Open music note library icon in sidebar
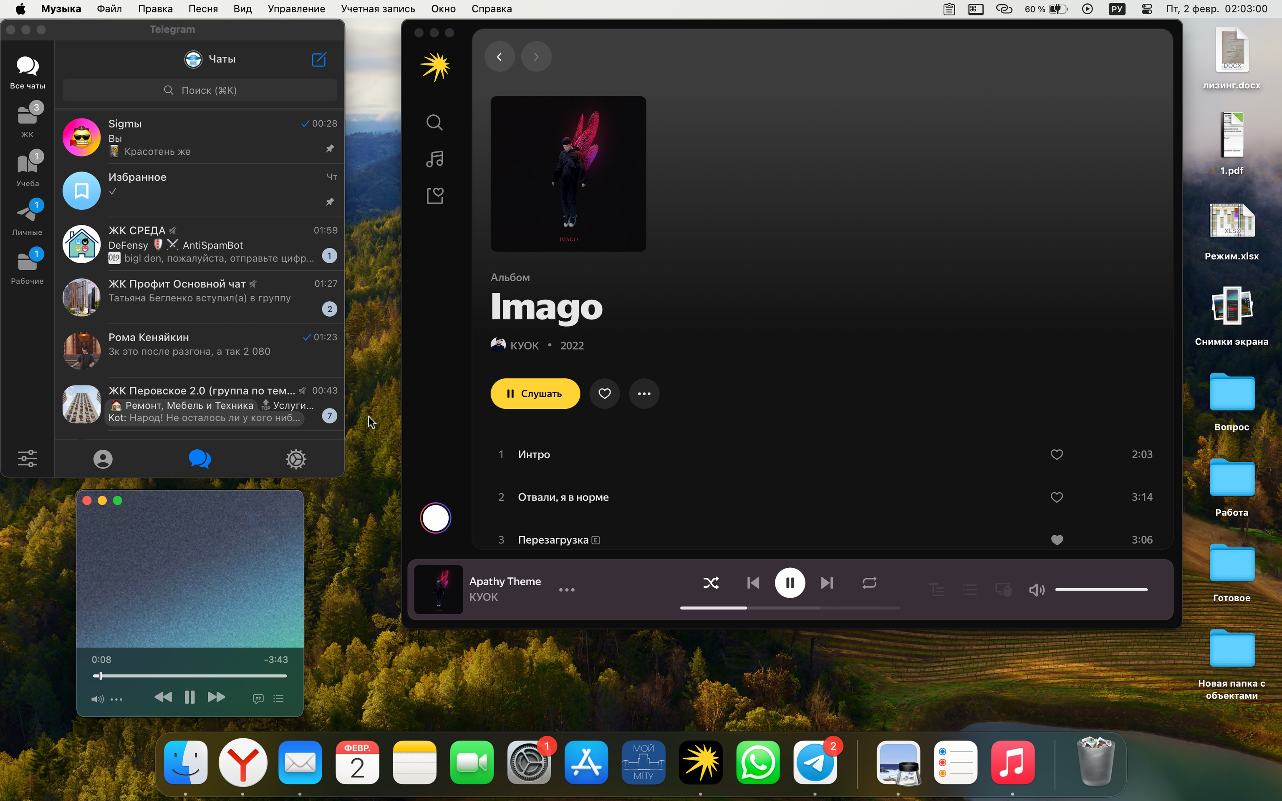Screen dimensions: 1282x801 [x=434, y=159]
